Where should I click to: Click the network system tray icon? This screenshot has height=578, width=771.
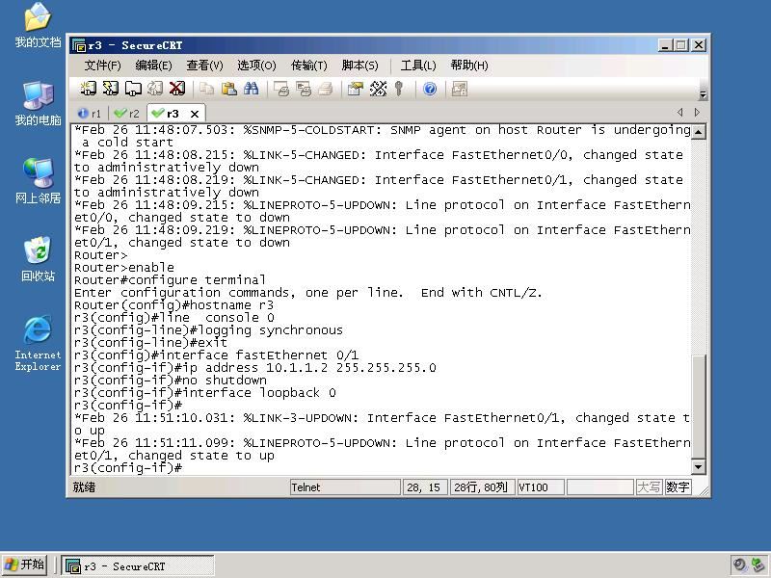758,565
